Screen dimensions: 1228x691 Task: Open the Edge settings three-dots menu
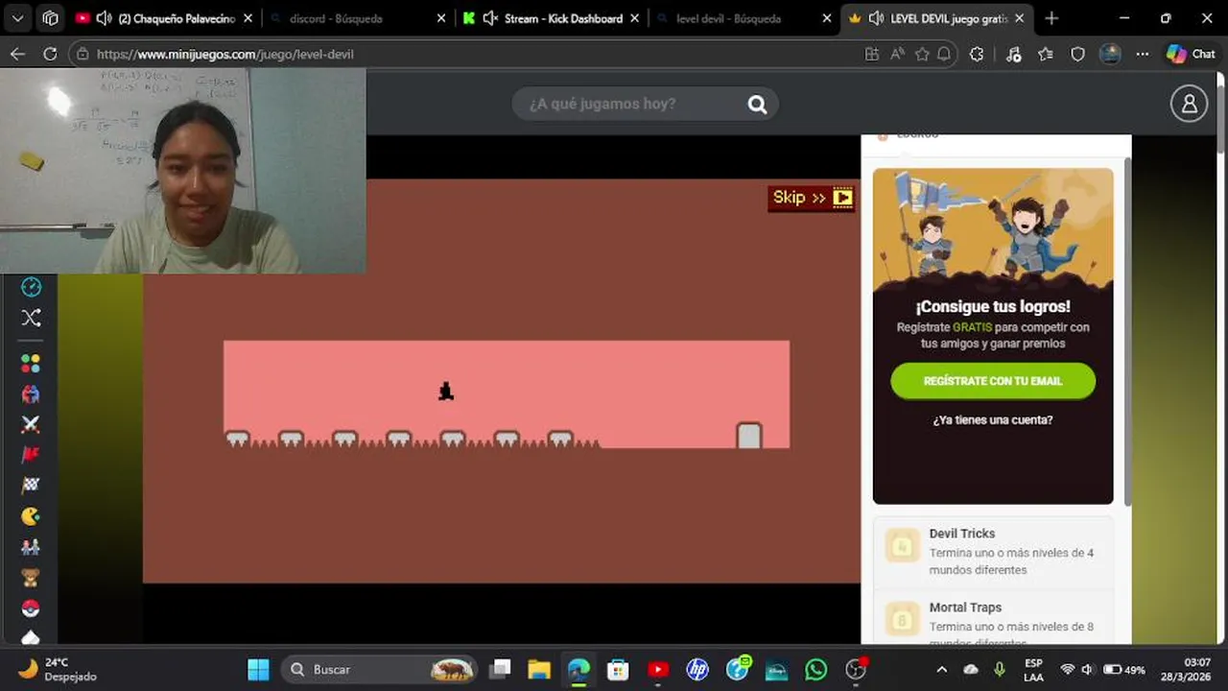tap(1142, 55)
